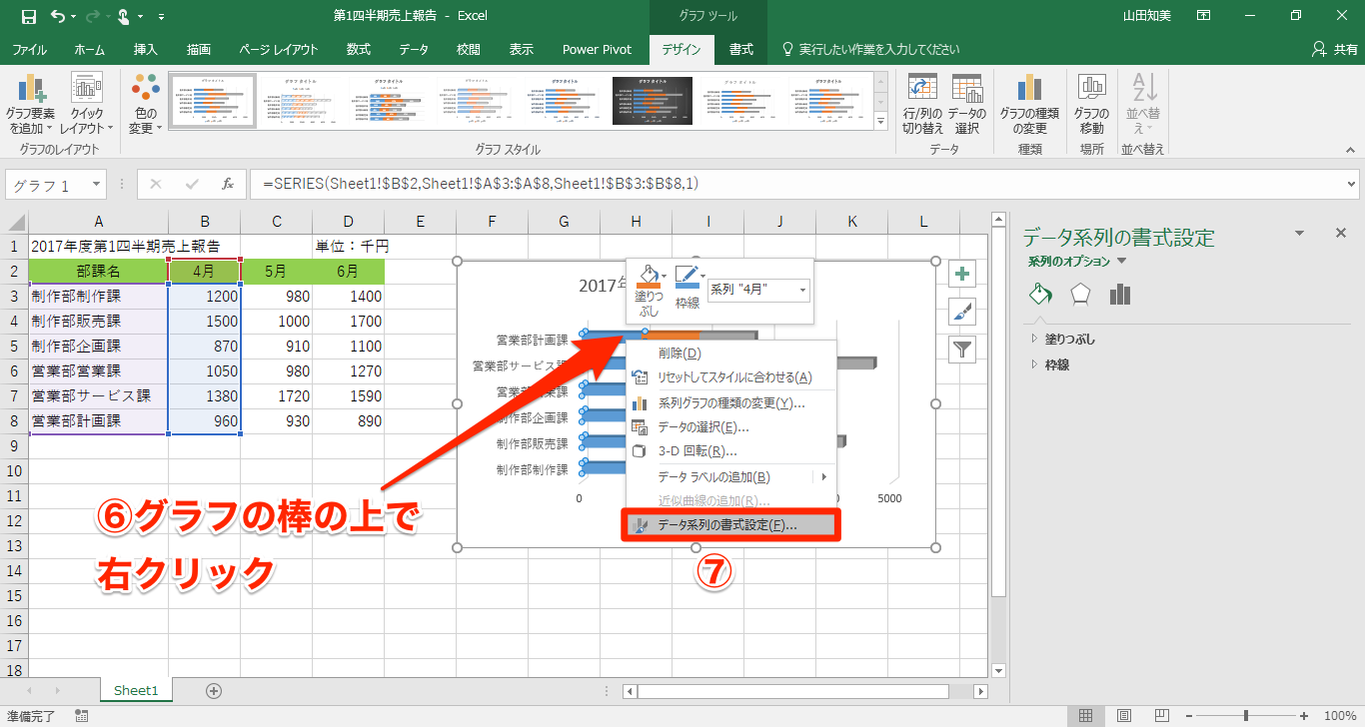Select 3-D 回転 from context menu
The image size is (1365, 727).
[x=731, y=451]
